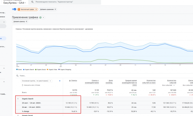193x116 pixels.
Task: Click ПОКАЗАТЬ ВСЕ СТРОКИ expander
Action: point(31,85)
